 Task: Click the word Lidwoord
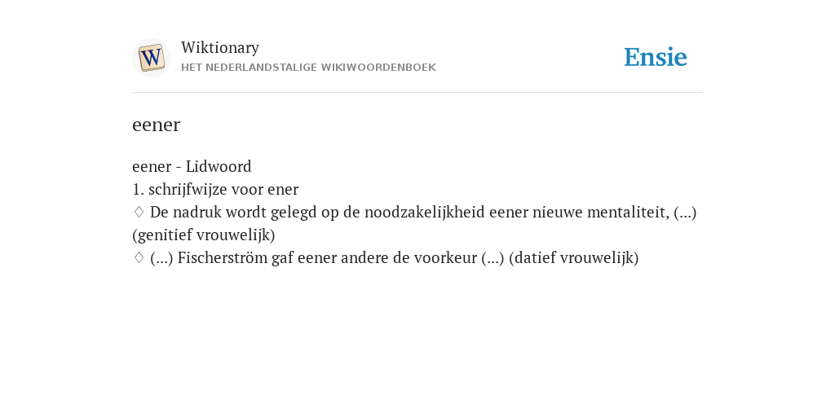[219, 166]
